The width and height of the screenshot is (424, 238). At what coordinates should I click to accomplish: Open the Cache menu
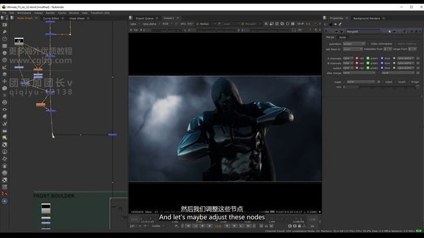[x=62, y=13]
